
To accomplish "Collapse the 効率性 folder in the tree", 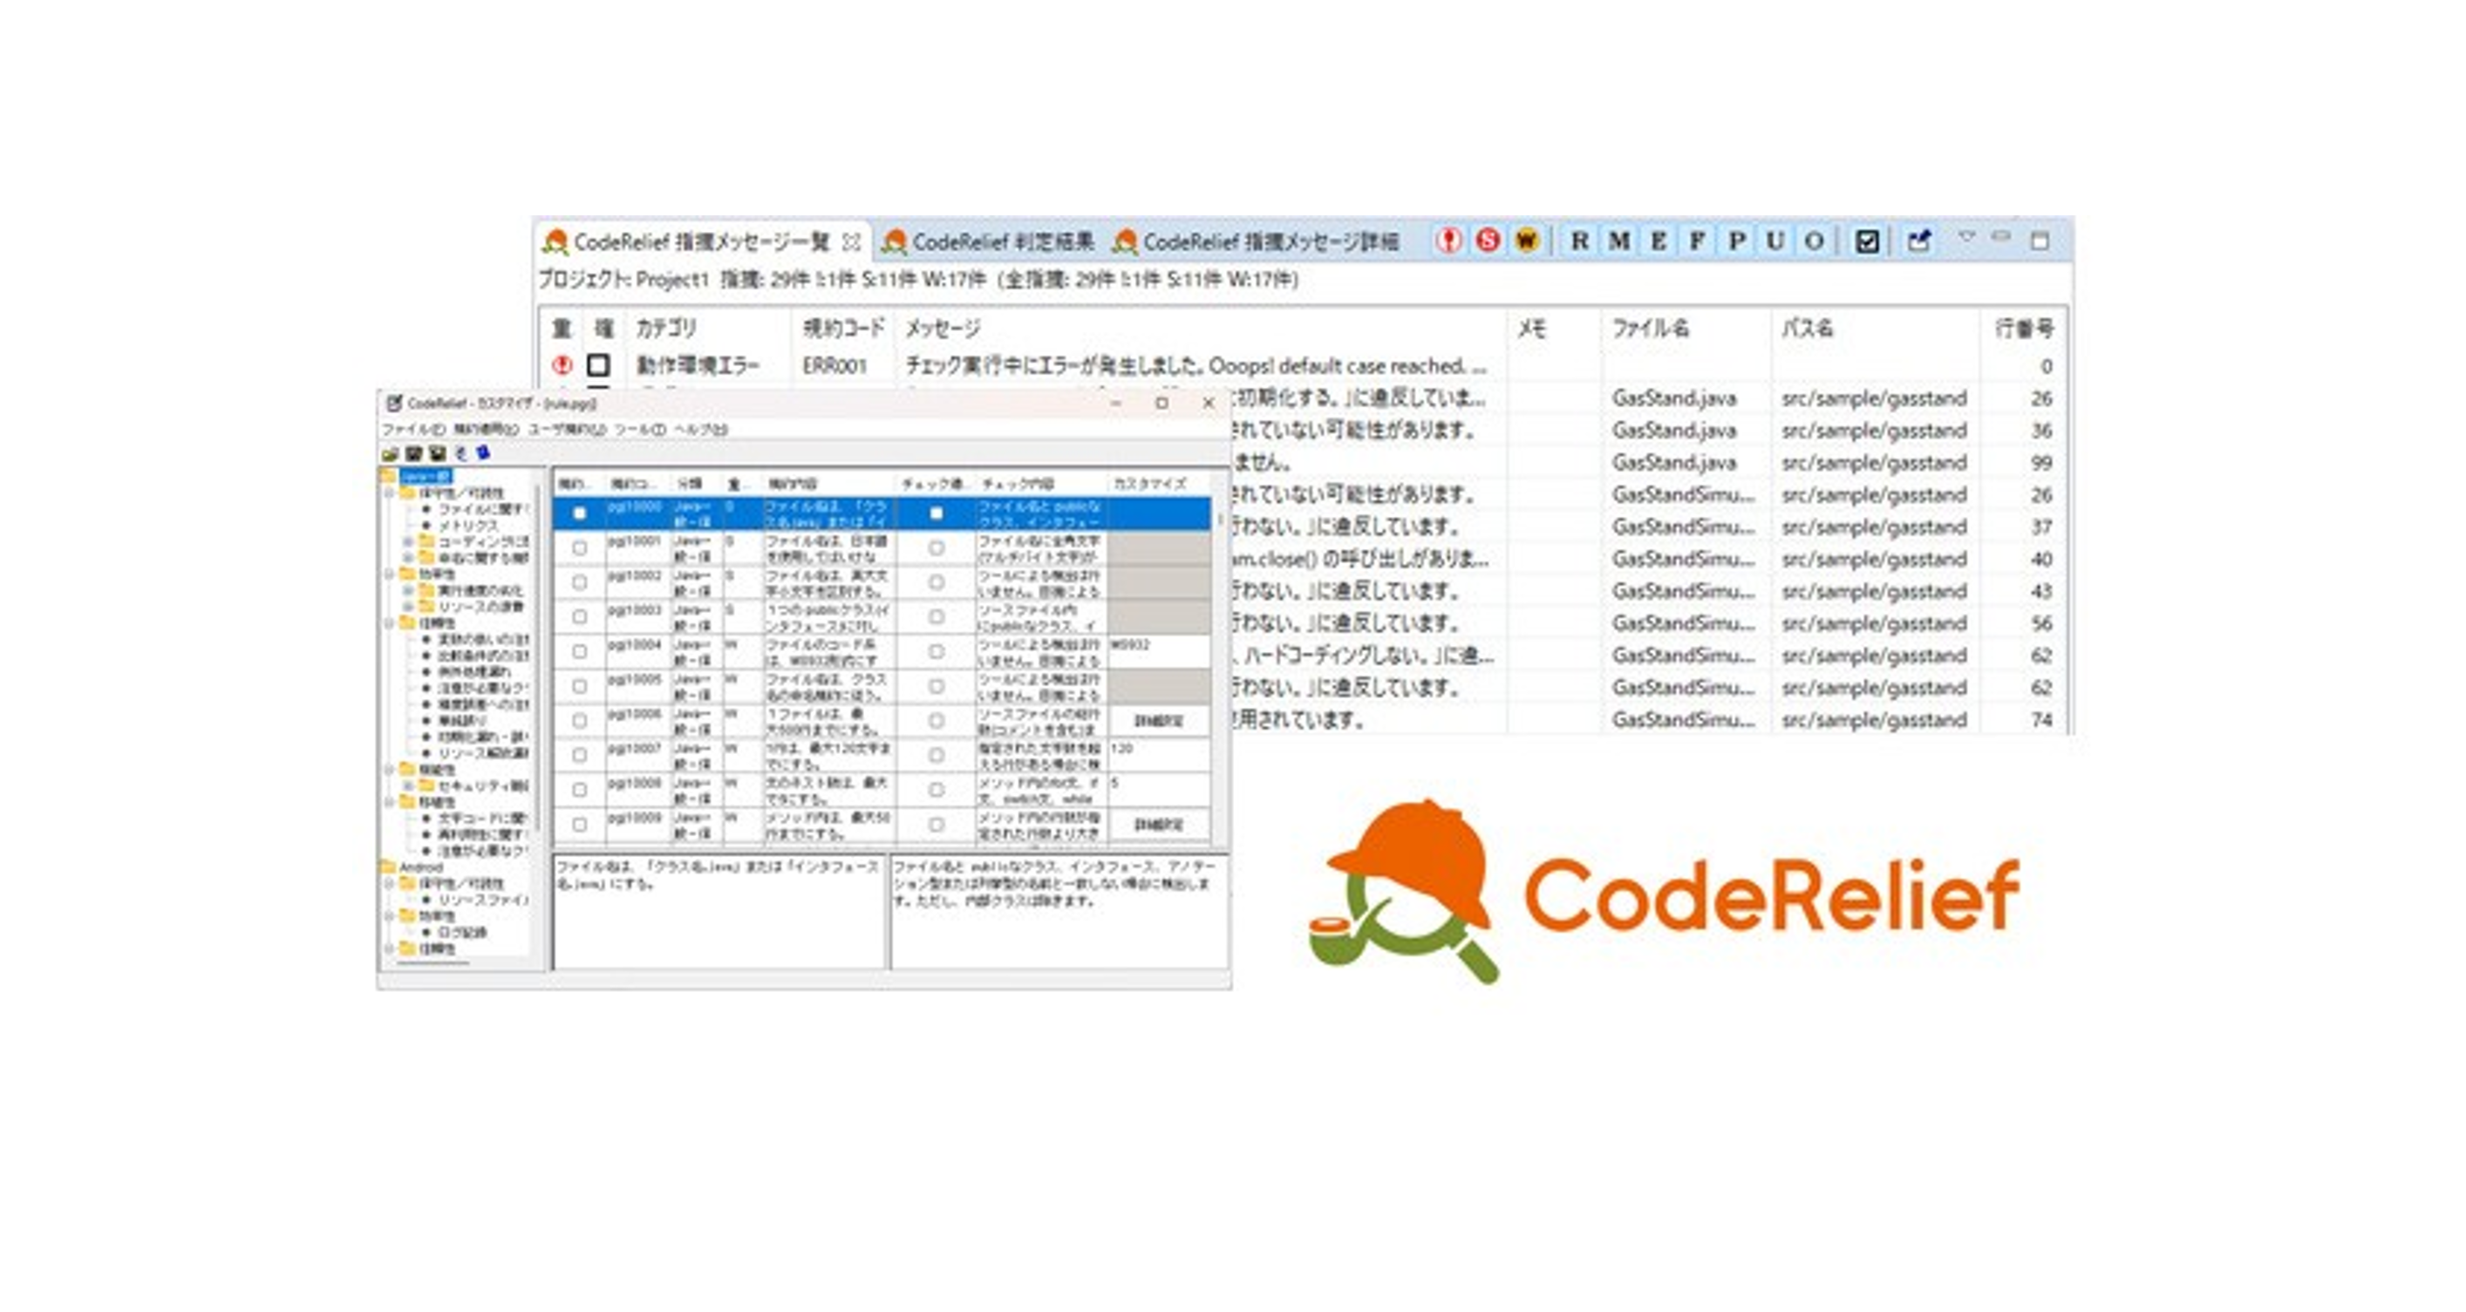I will 390,574.
